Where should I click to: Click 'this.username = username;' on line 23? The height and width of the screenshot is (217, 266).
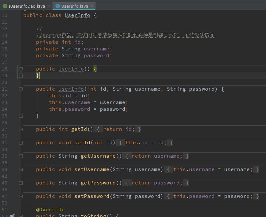point(88,102)
